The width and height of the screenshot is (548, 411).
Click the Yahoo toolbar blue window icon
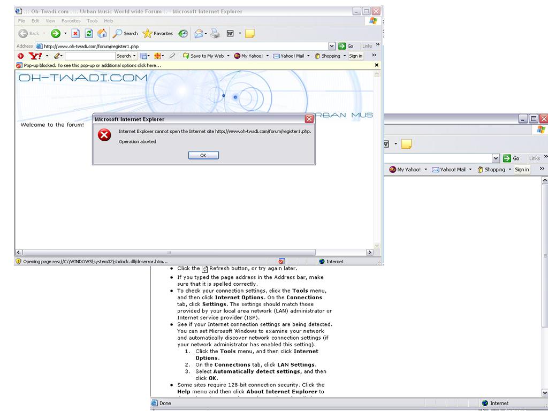coord(143,56)
